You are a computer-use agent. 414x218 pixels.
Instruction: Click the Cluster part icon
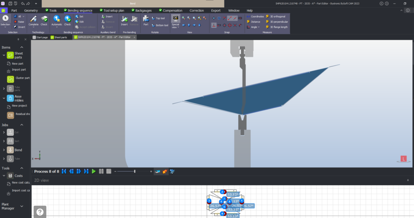[10, 79]
